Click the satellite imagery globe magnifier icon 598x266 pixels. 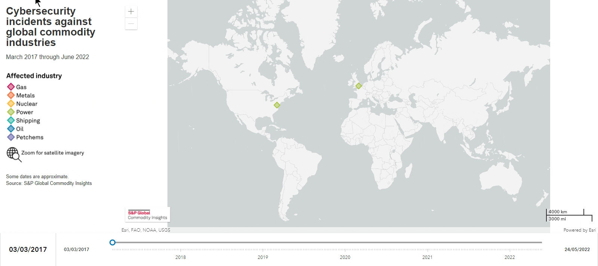tap(14, 154)
